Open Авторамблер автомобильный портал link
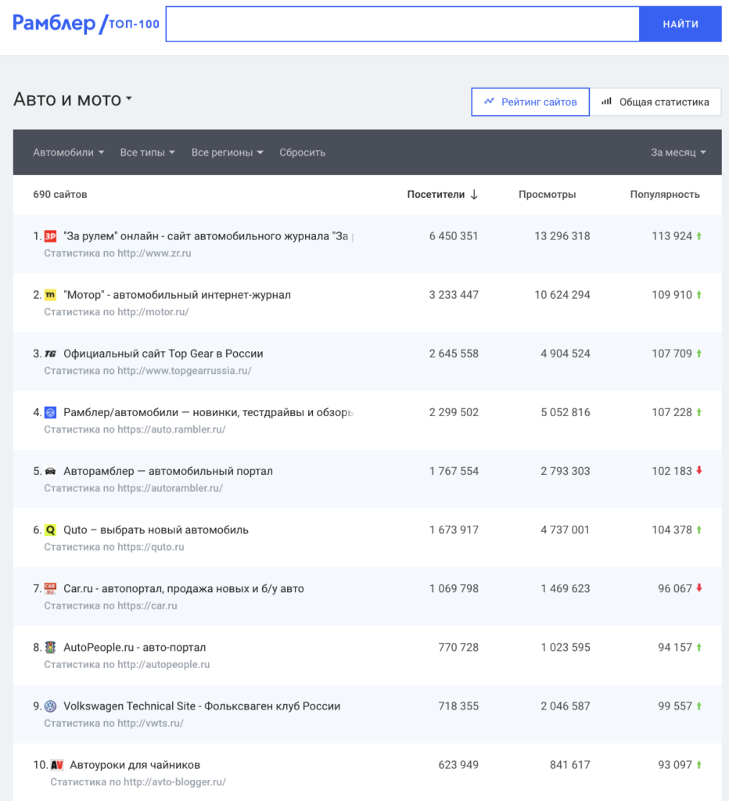 tap(168, 471)
